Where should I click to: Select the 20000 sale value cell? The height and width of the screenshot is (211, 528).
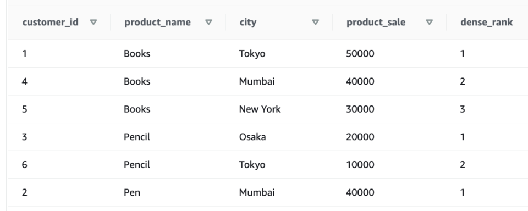[x=360, y=137]
